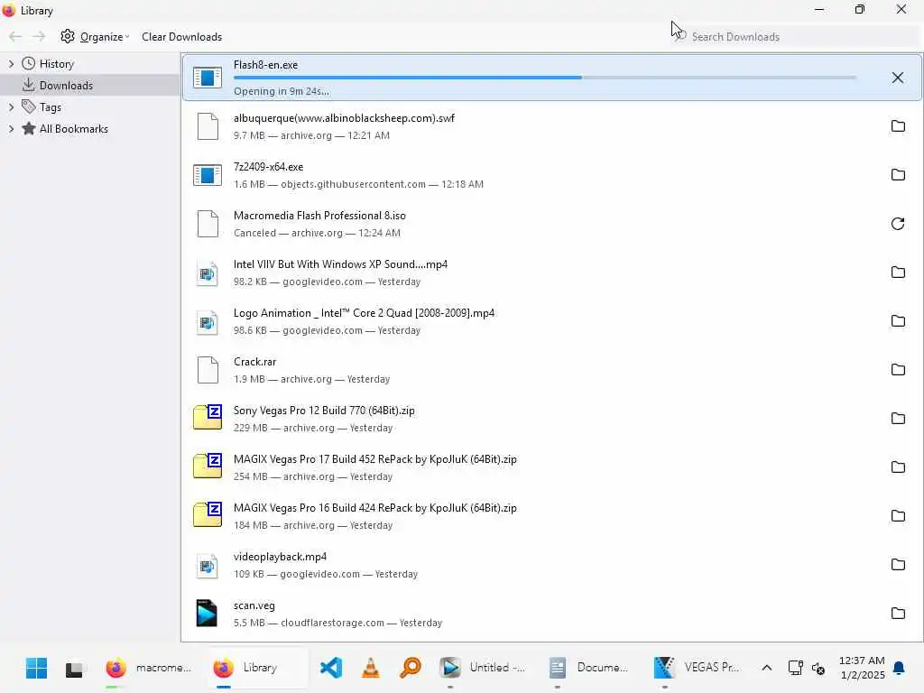The width and height of the screenshot is (924, 693).
Task: Retry Macromedia Flash Professional 8.iso download
Action: click(x=898, y=224)
